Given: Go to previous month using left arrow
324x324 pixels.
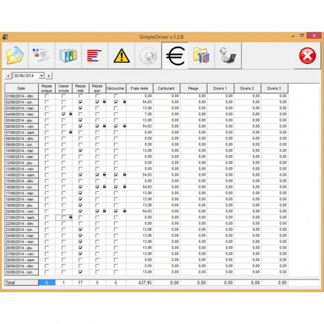Looking at the screenshot, I should pos(7,76).
